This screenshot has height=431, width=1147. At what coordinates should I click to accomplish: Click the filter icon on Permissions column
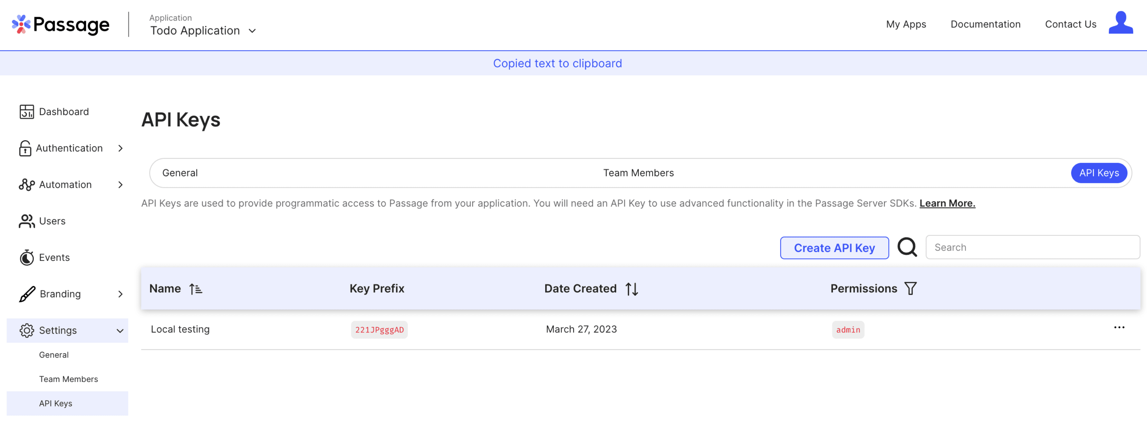coord(911,288)
